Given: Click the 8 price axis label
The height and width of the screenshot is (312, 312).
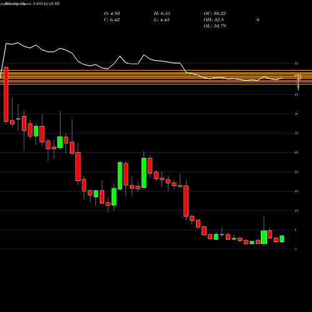Looking at the screenshot, I should (x=296, y=230).
